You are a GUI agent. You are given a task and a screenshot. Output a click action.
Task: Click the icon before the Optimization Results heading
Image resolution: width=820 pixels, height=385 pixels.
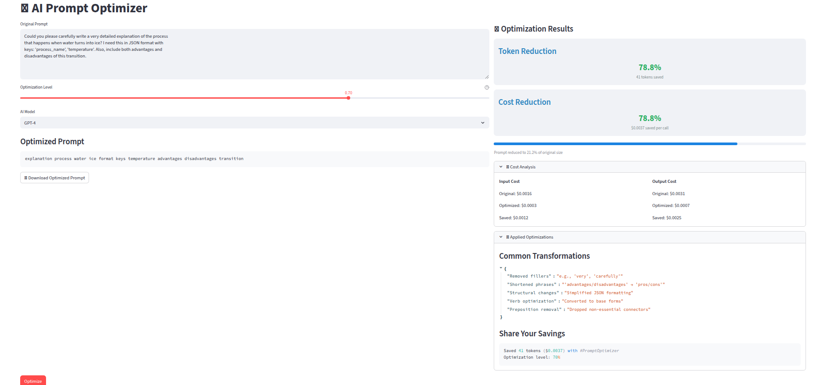[x=496, y=29]
